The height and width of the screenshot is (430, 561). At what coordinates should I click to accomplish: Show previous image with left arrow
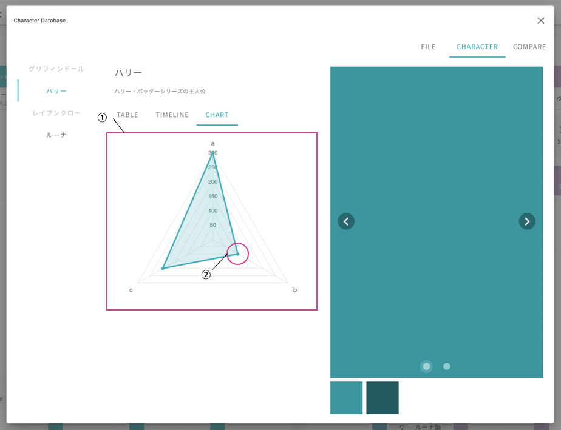[x=346, y=221]
